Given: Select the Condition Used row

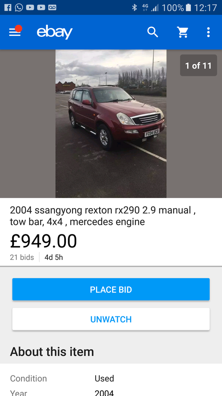Looking at the screenshot, I should (x=111, y=378).
